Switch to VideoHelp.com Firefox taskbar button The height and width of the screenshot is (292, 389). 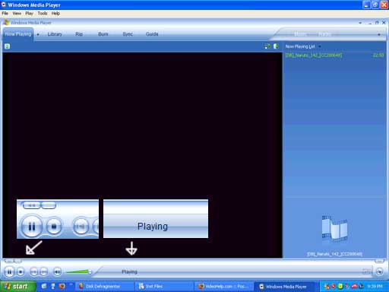point(224,287)
